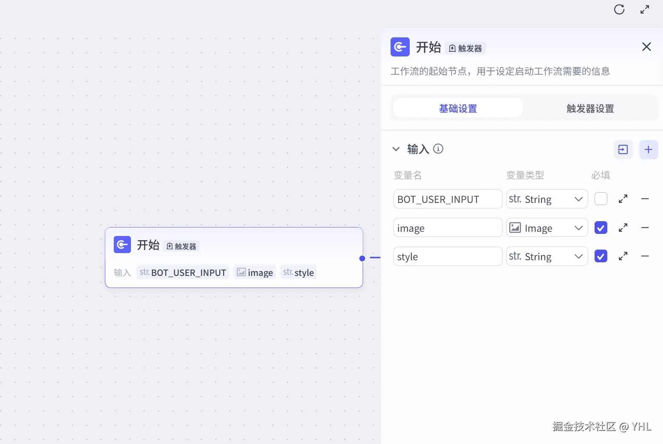Screen dimensions: 663x444
Task: Mark BOT_USER_INPUT as required
Action: tap(601, 199)
